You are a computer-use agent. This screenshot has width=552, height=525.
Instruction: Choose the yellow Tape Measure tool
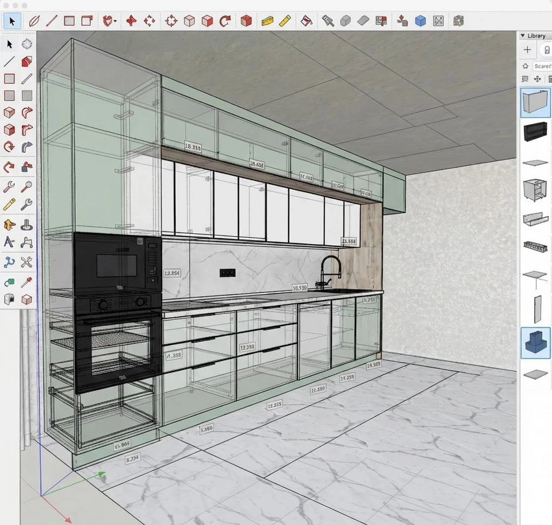(267, 21)
